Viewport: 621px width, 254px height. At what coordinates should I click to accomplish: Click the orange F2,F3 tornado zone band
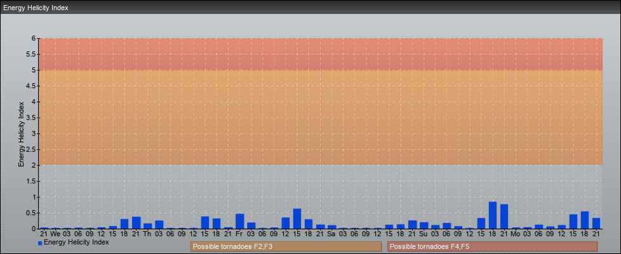point(321,117)
